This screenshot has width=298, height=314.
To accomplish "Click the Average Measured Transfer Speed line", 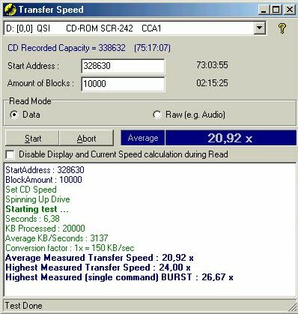I will (100, 258).
